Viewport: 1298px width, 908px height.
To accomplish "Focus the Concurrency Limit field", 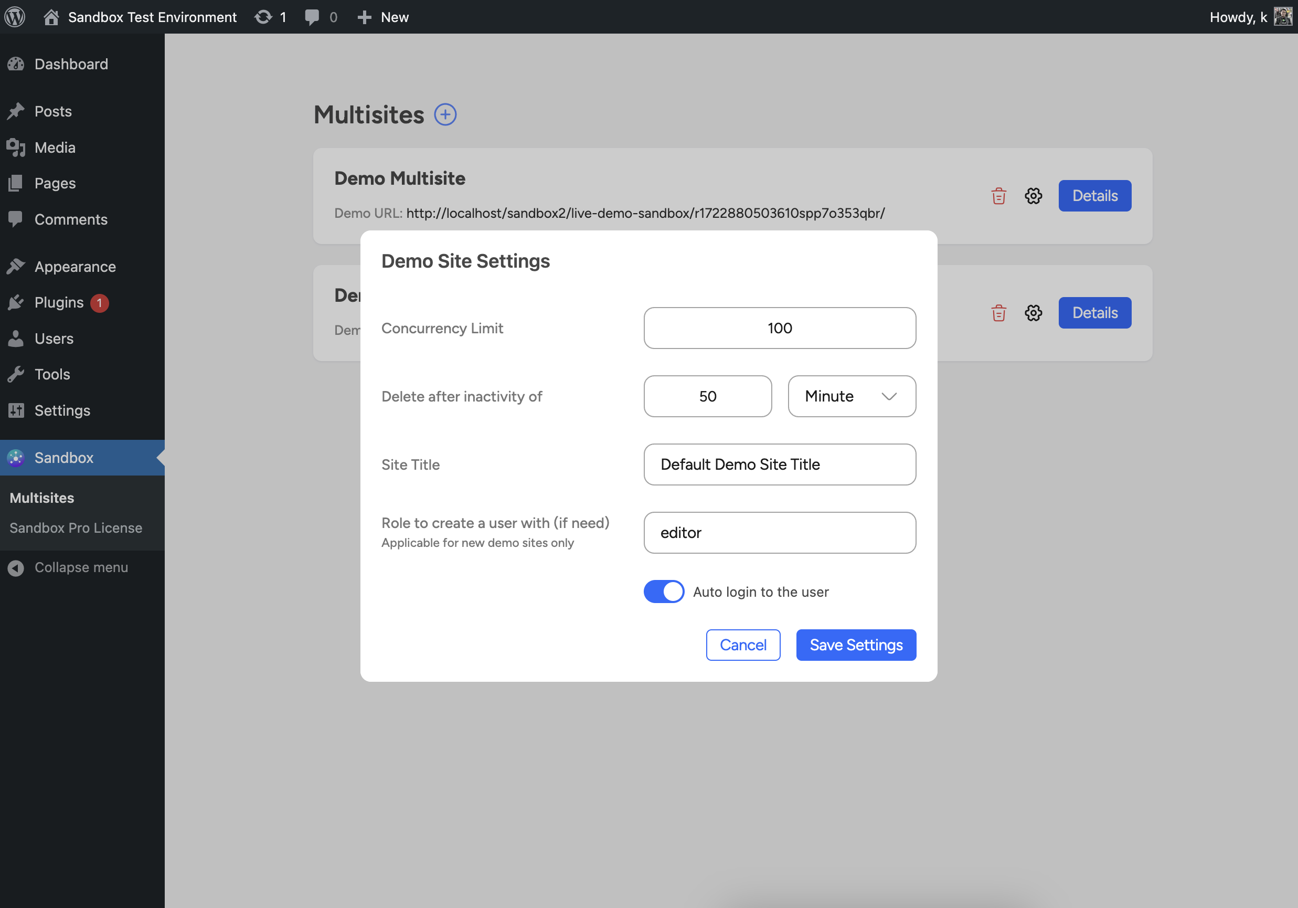I will point(780,328).
